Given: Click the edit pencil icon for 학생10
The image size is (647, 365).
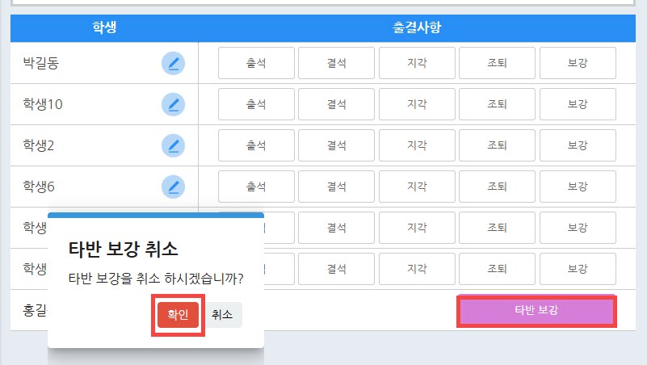Looking at the screenshot, I should pos(174,104).
